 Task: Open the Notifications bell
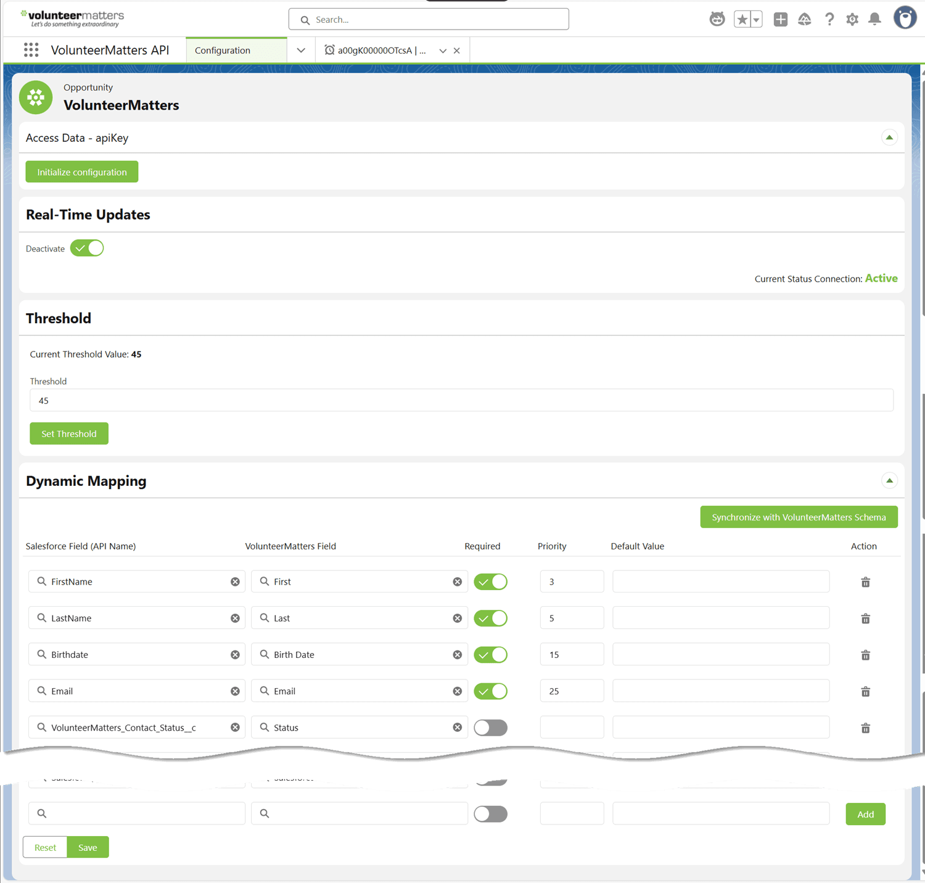[874, 19]
